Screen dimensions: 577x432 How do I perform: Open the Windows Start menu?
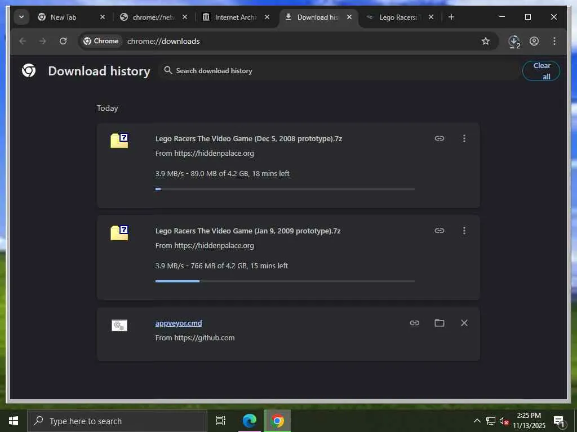coord(14,421)
